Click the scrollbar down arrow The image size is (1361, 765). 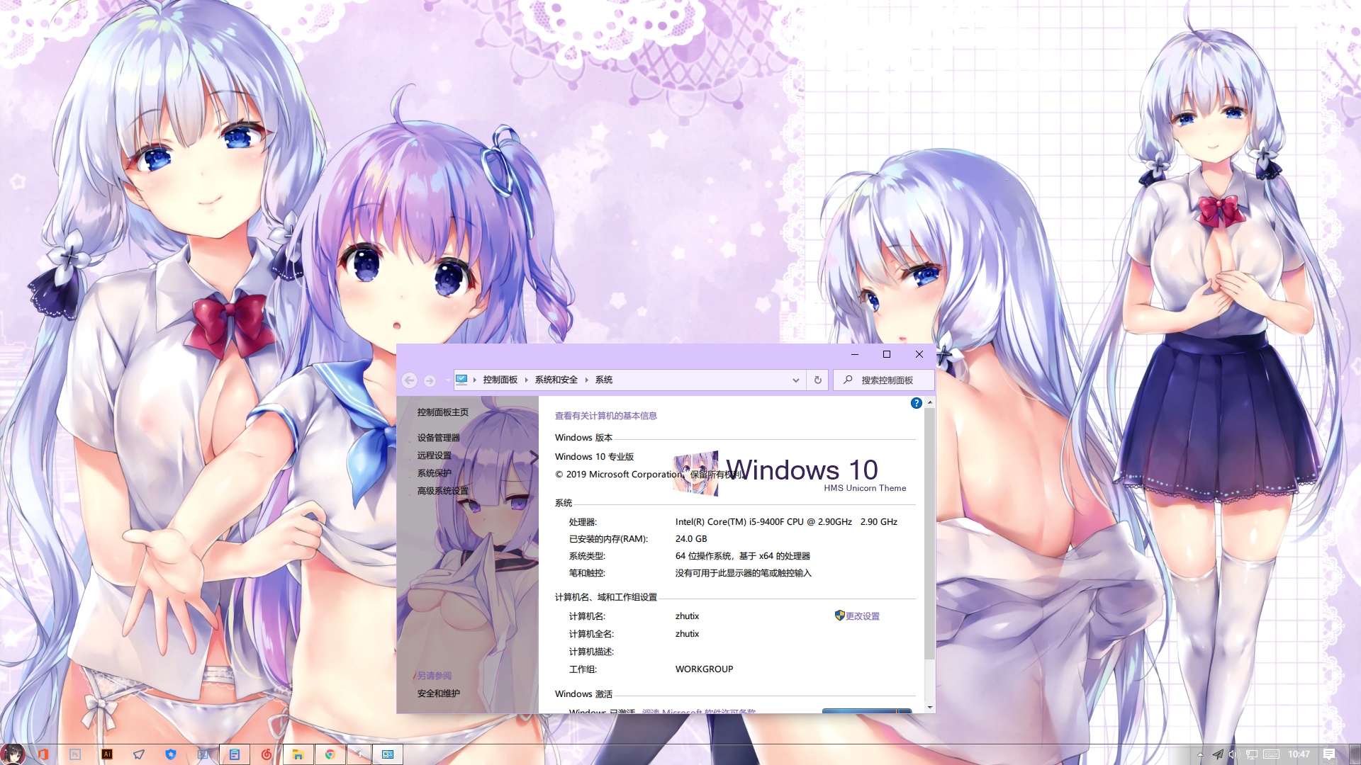tap(929, 707)
